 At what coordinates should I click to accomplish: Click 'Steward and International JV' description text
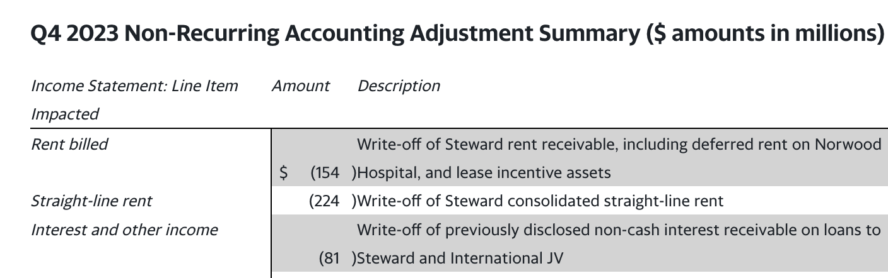point(460,258)
